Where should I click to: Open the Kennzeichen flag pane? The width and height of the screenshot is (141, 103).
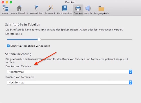36,10
